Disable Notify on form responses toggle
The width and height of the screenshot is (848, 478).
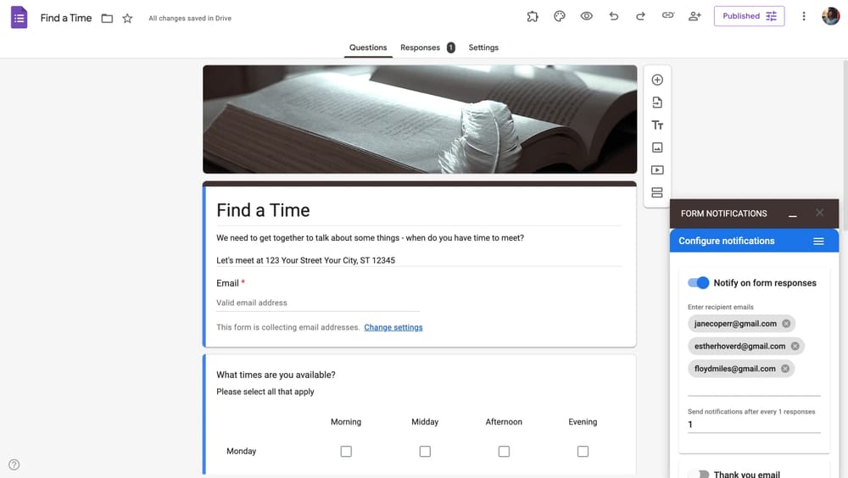coord(698,283)
